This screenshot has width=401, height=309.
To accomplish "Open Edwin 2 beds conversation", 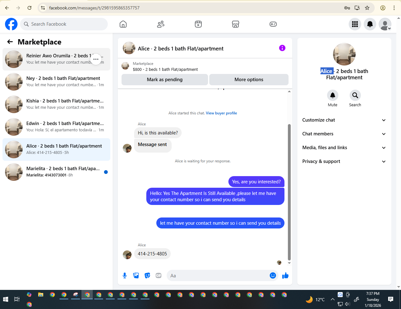I will 56,127.
